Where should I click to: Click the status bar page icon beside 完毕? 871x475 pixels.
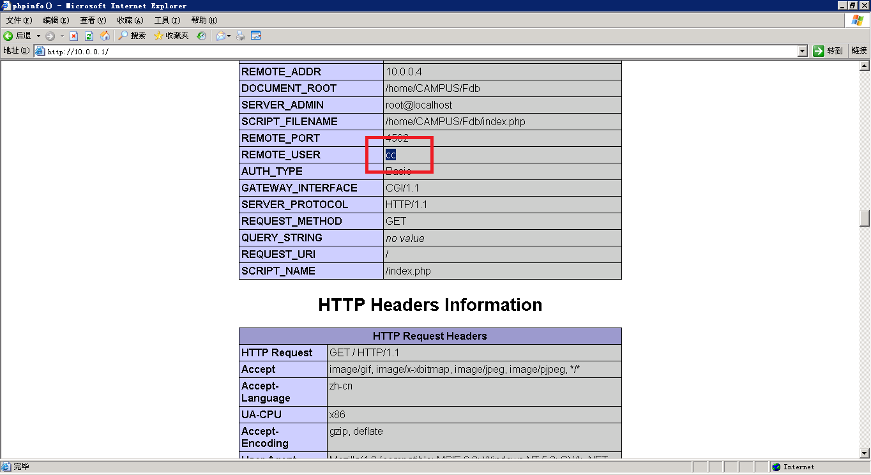coord(6,467)
